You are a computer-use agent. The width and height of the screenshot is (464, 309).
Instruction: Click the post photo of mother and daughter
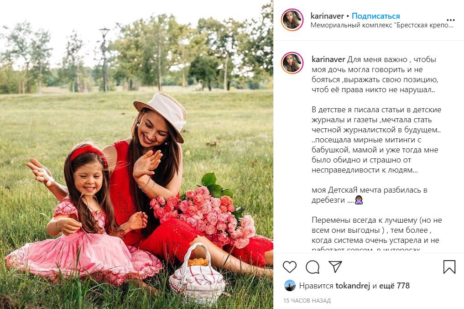click(x=136, y=154)
